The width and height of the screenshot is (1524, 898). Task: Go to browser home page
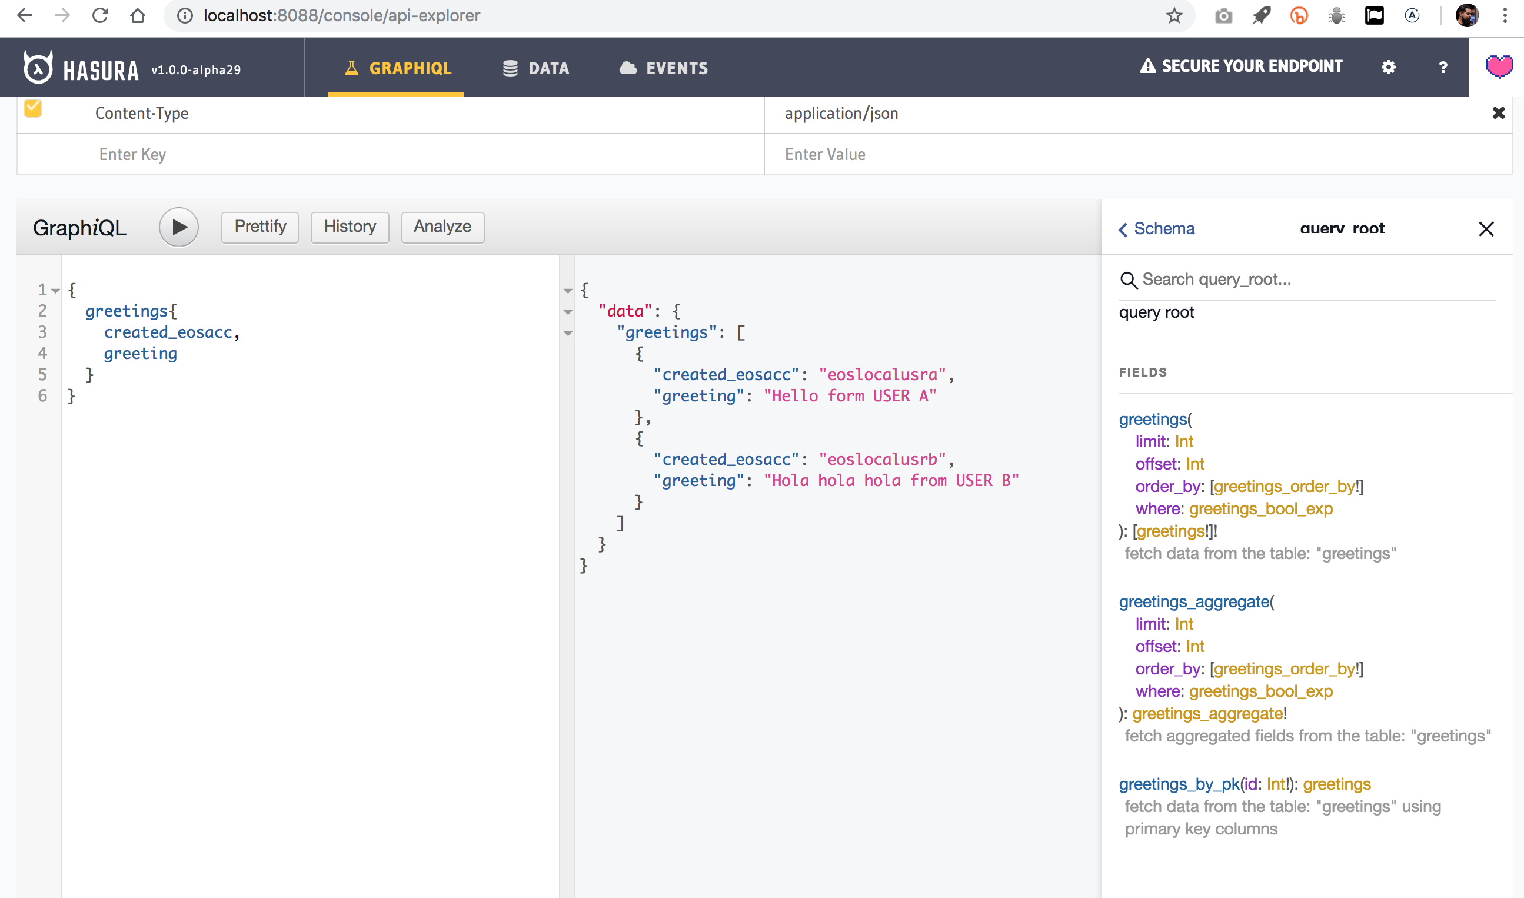(x=138, y=15)
